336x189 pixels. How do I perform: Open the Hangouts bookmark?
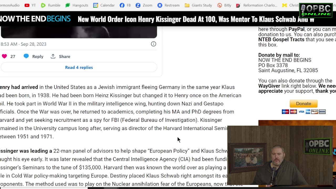(77, 5)
